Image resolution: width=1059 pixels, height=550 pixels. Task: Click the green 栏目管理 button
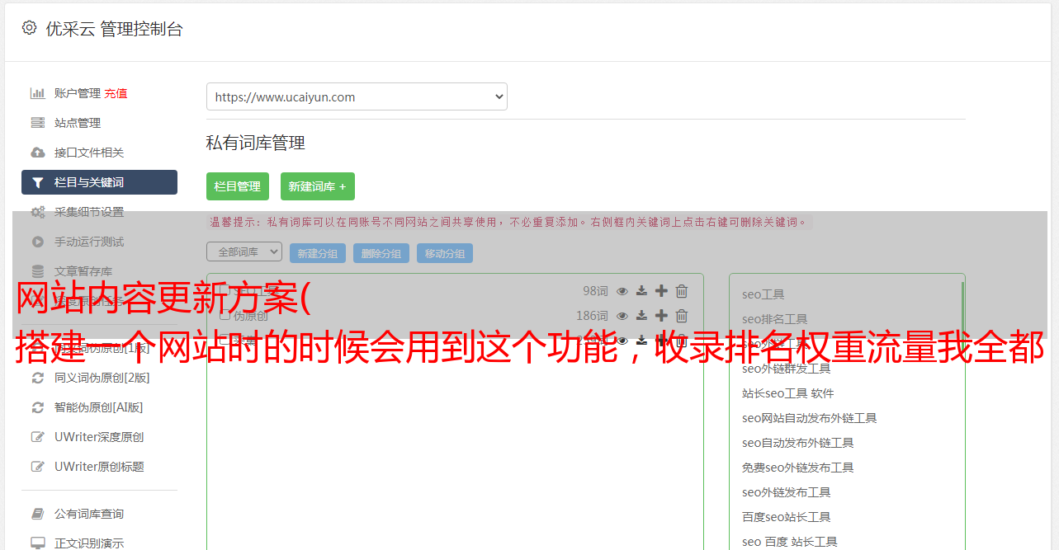point(238,186)
